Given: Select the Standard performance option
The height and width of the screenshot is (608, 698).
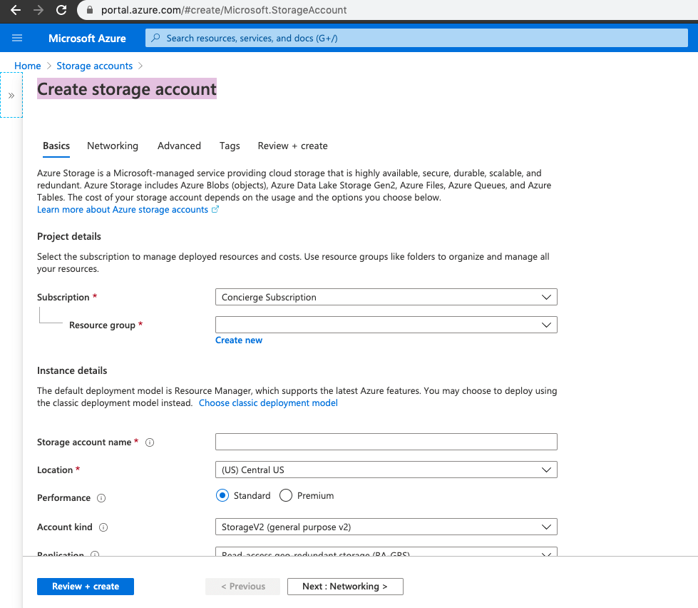Looking at the screenshot, I should (x=222, y=495).
